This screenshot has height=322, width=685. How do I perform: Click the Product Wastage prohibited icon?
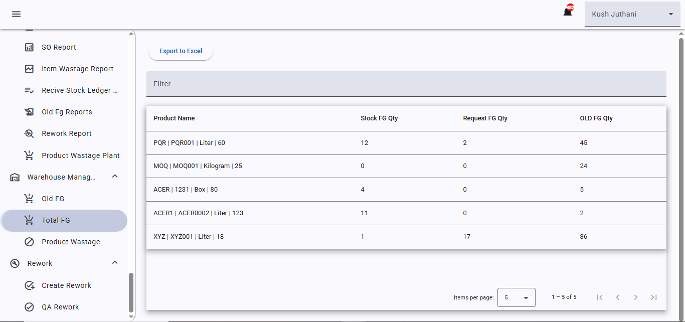point(29,242)
